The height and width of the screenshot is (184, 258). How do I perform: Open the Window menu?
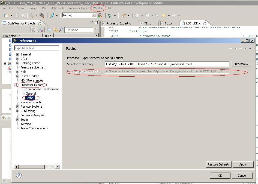click(98, 8)
